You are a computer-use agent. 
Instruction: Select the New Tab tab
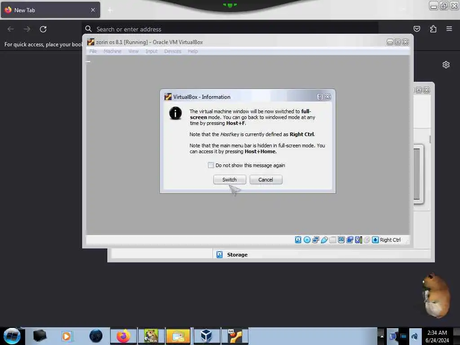[x=50, y=10]
